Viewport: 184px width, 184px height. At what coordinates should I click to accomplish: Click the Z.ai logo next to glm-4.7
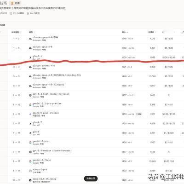30,124
